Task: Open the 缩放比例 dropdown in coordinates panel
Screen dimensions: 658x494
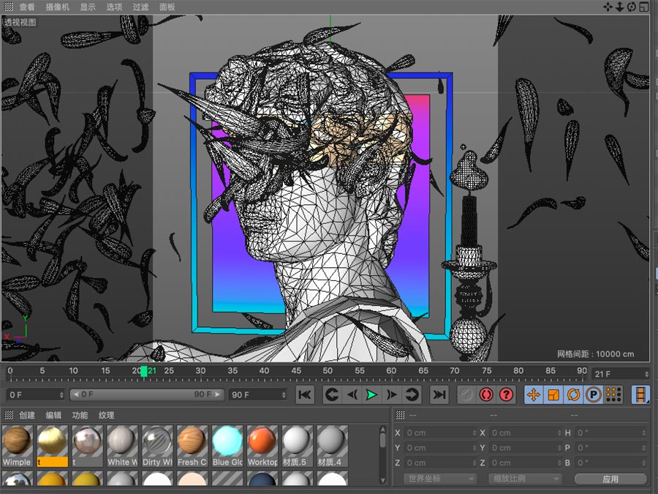Action: coord(525,479)
